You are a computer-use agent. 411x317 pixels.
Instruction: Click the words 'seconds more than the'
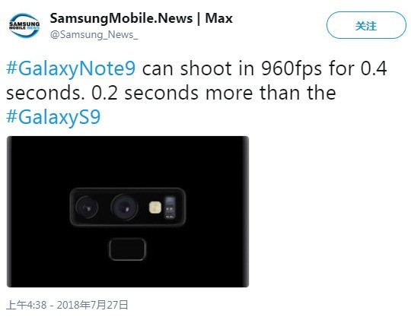click(230, 93)
